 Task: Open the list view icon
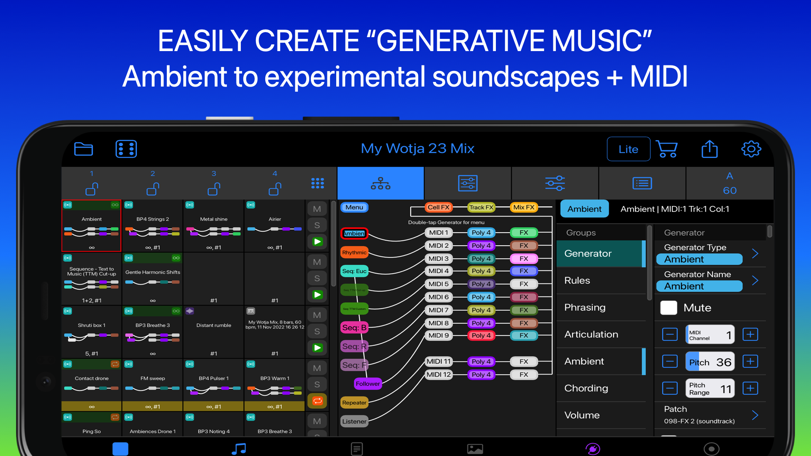[x=642, y=183]
